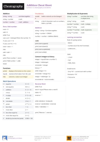The height and width of the screenshot is (142, 100).
Task: Click the 'odd = odd + 1' line
Action: tap(7, 52)
